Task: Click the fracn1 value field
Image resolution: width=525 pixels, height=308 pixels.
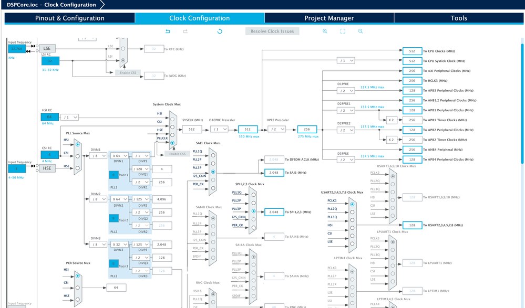Action: point(114,175)
